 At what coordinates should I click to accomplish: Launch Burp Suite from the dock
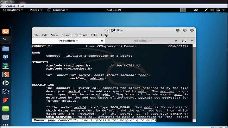(5, 74)
